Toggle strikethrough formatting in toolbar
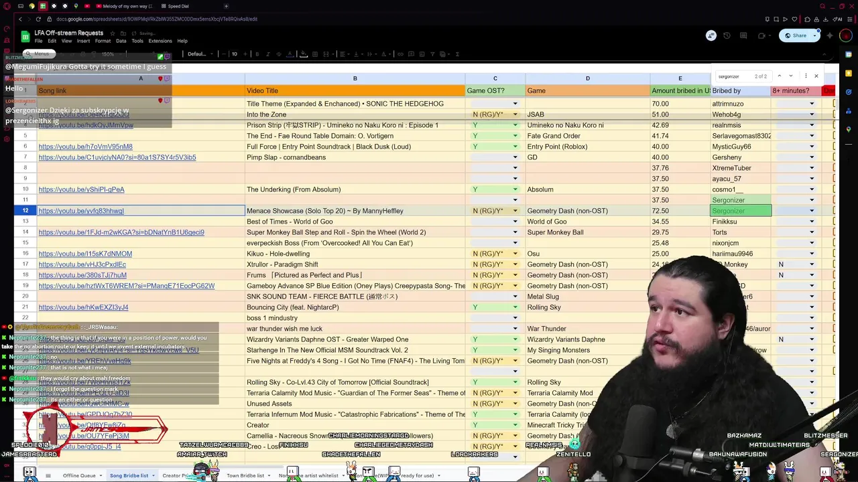 [279, 54]
